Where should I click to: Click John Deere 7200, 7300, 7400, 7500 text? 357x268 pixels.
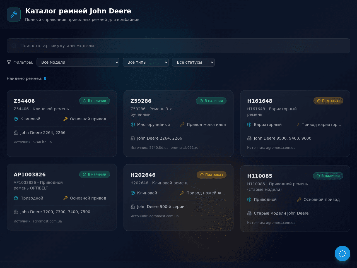[x=55, y=212]
